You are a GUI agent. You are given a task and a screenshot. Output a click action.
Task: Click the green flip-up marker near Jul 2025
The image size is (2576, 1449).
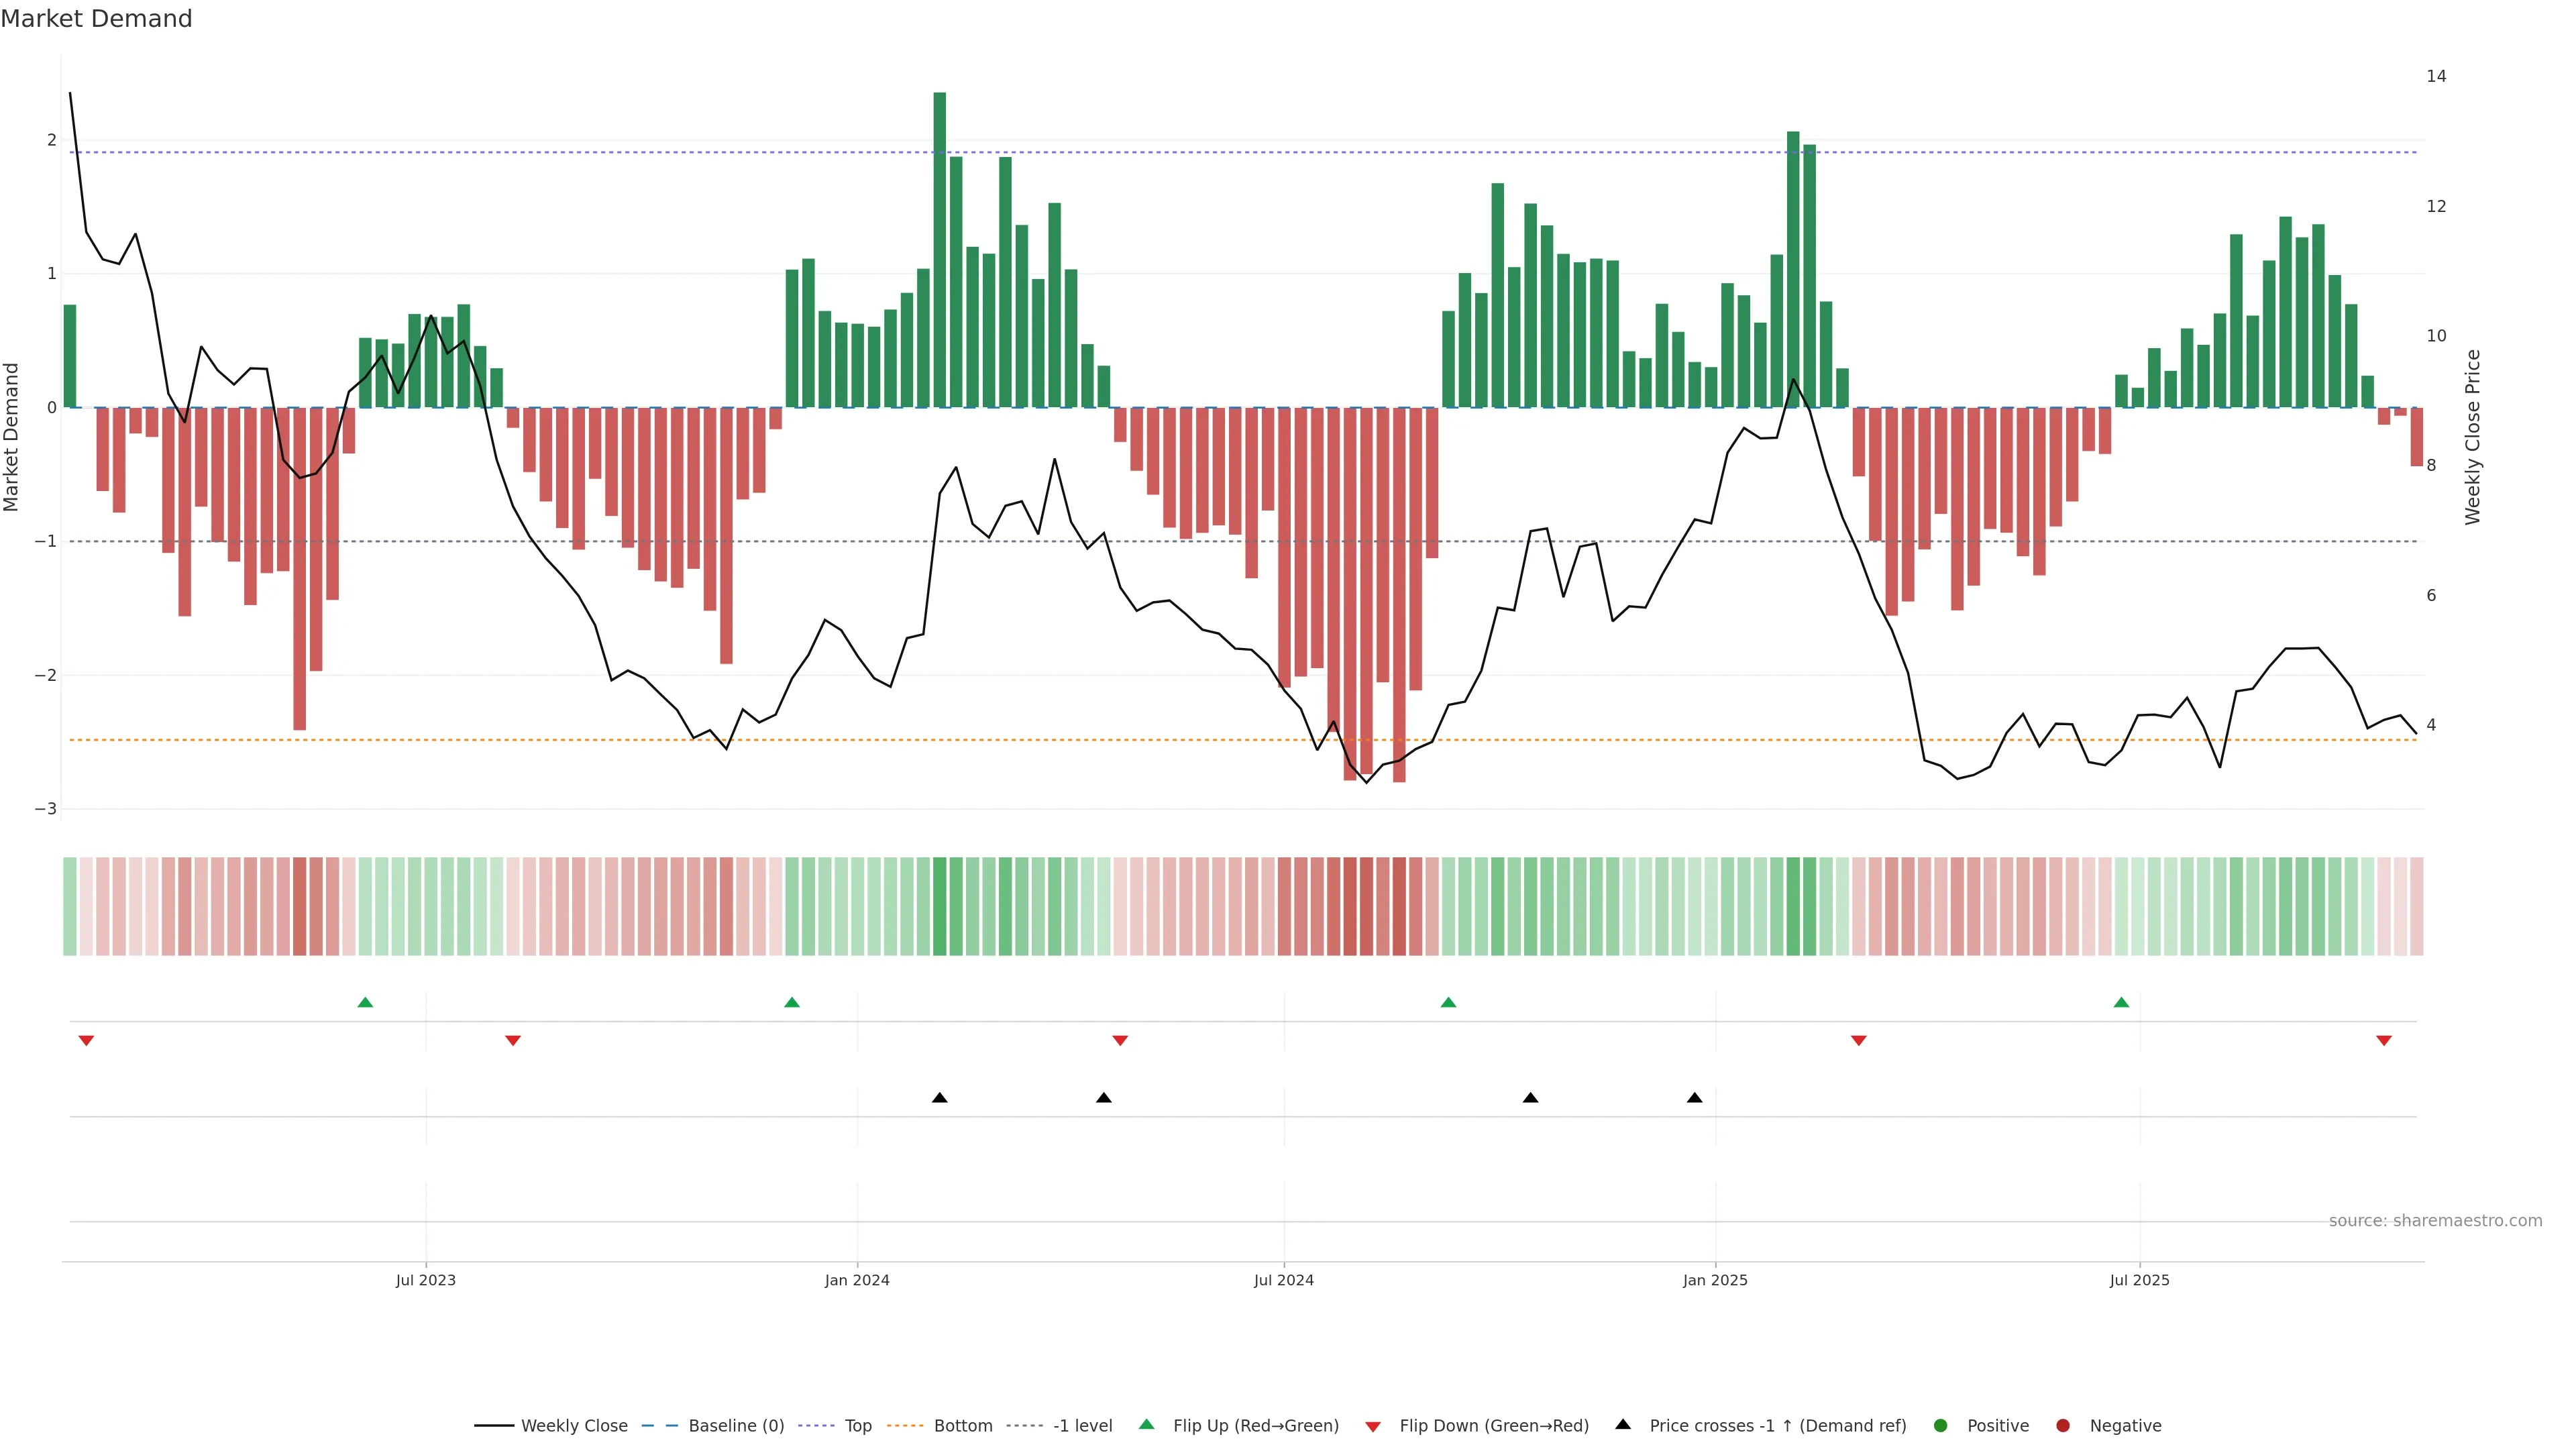pyautogui.click(x=2121, y=1002)
